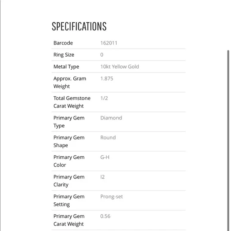Click the Total Gemstone Carat Weight label

tap(72, 102)
